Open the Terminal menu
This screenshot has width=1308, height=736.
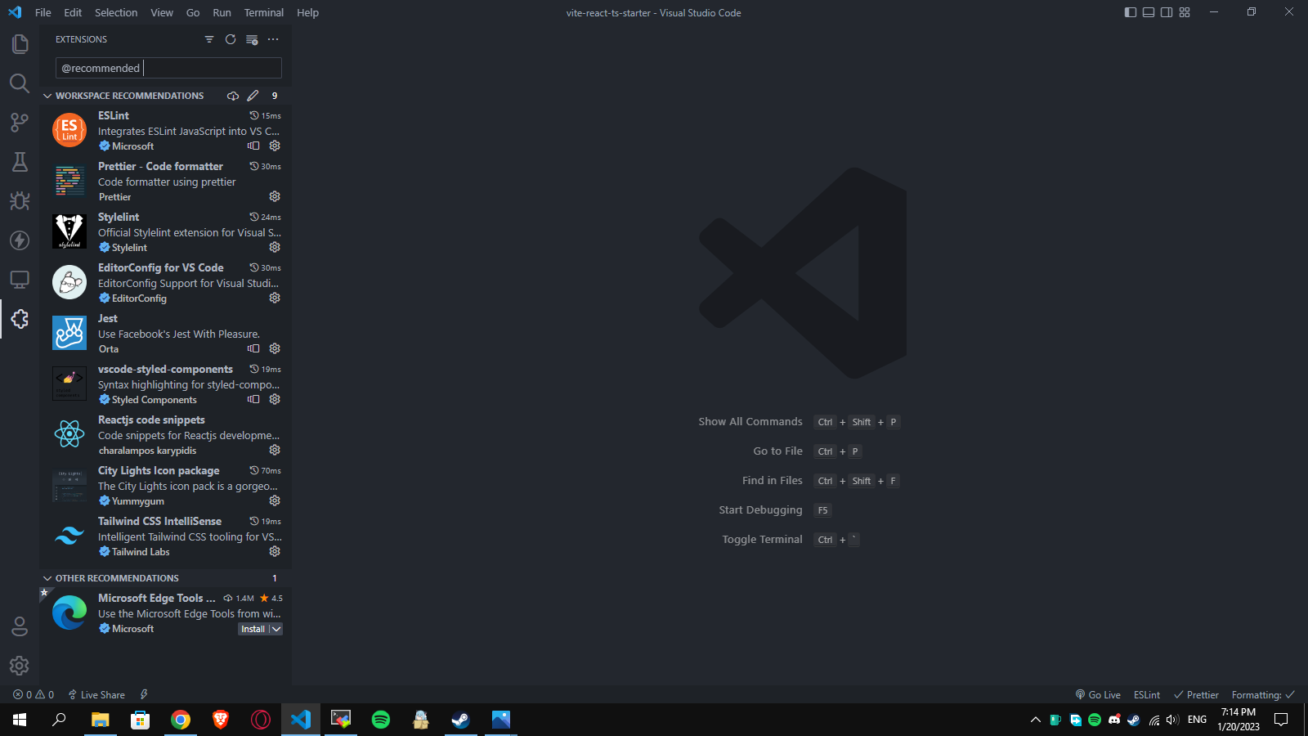264,12
